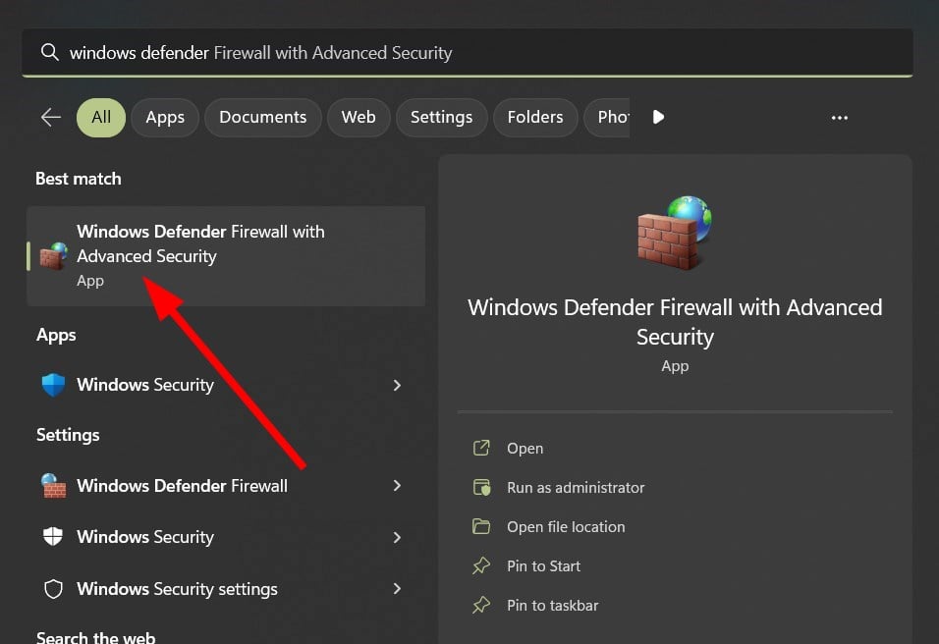The width and height of the screenshot is (939, 644).
Task: Select the Web search tab
Action: (359, 117)
